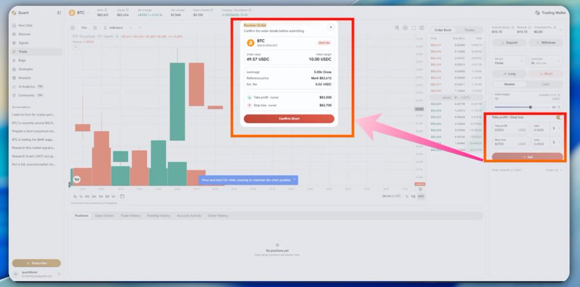Click the Confirm Short button

point(289,118)
